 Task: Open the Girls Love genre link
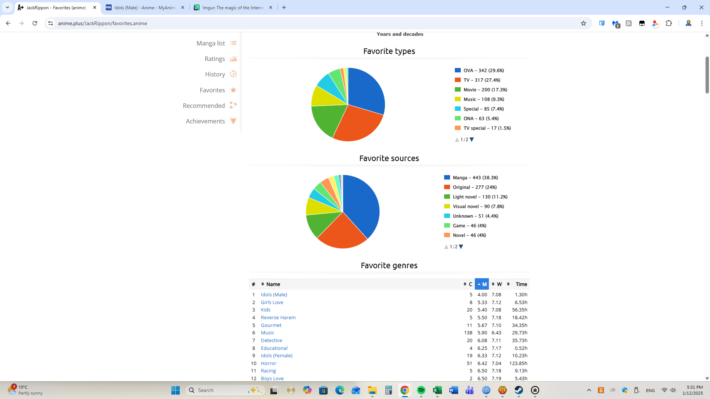click(272, 302)
